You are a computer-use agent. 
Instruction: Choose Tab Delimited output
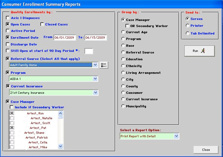(188, 33)
